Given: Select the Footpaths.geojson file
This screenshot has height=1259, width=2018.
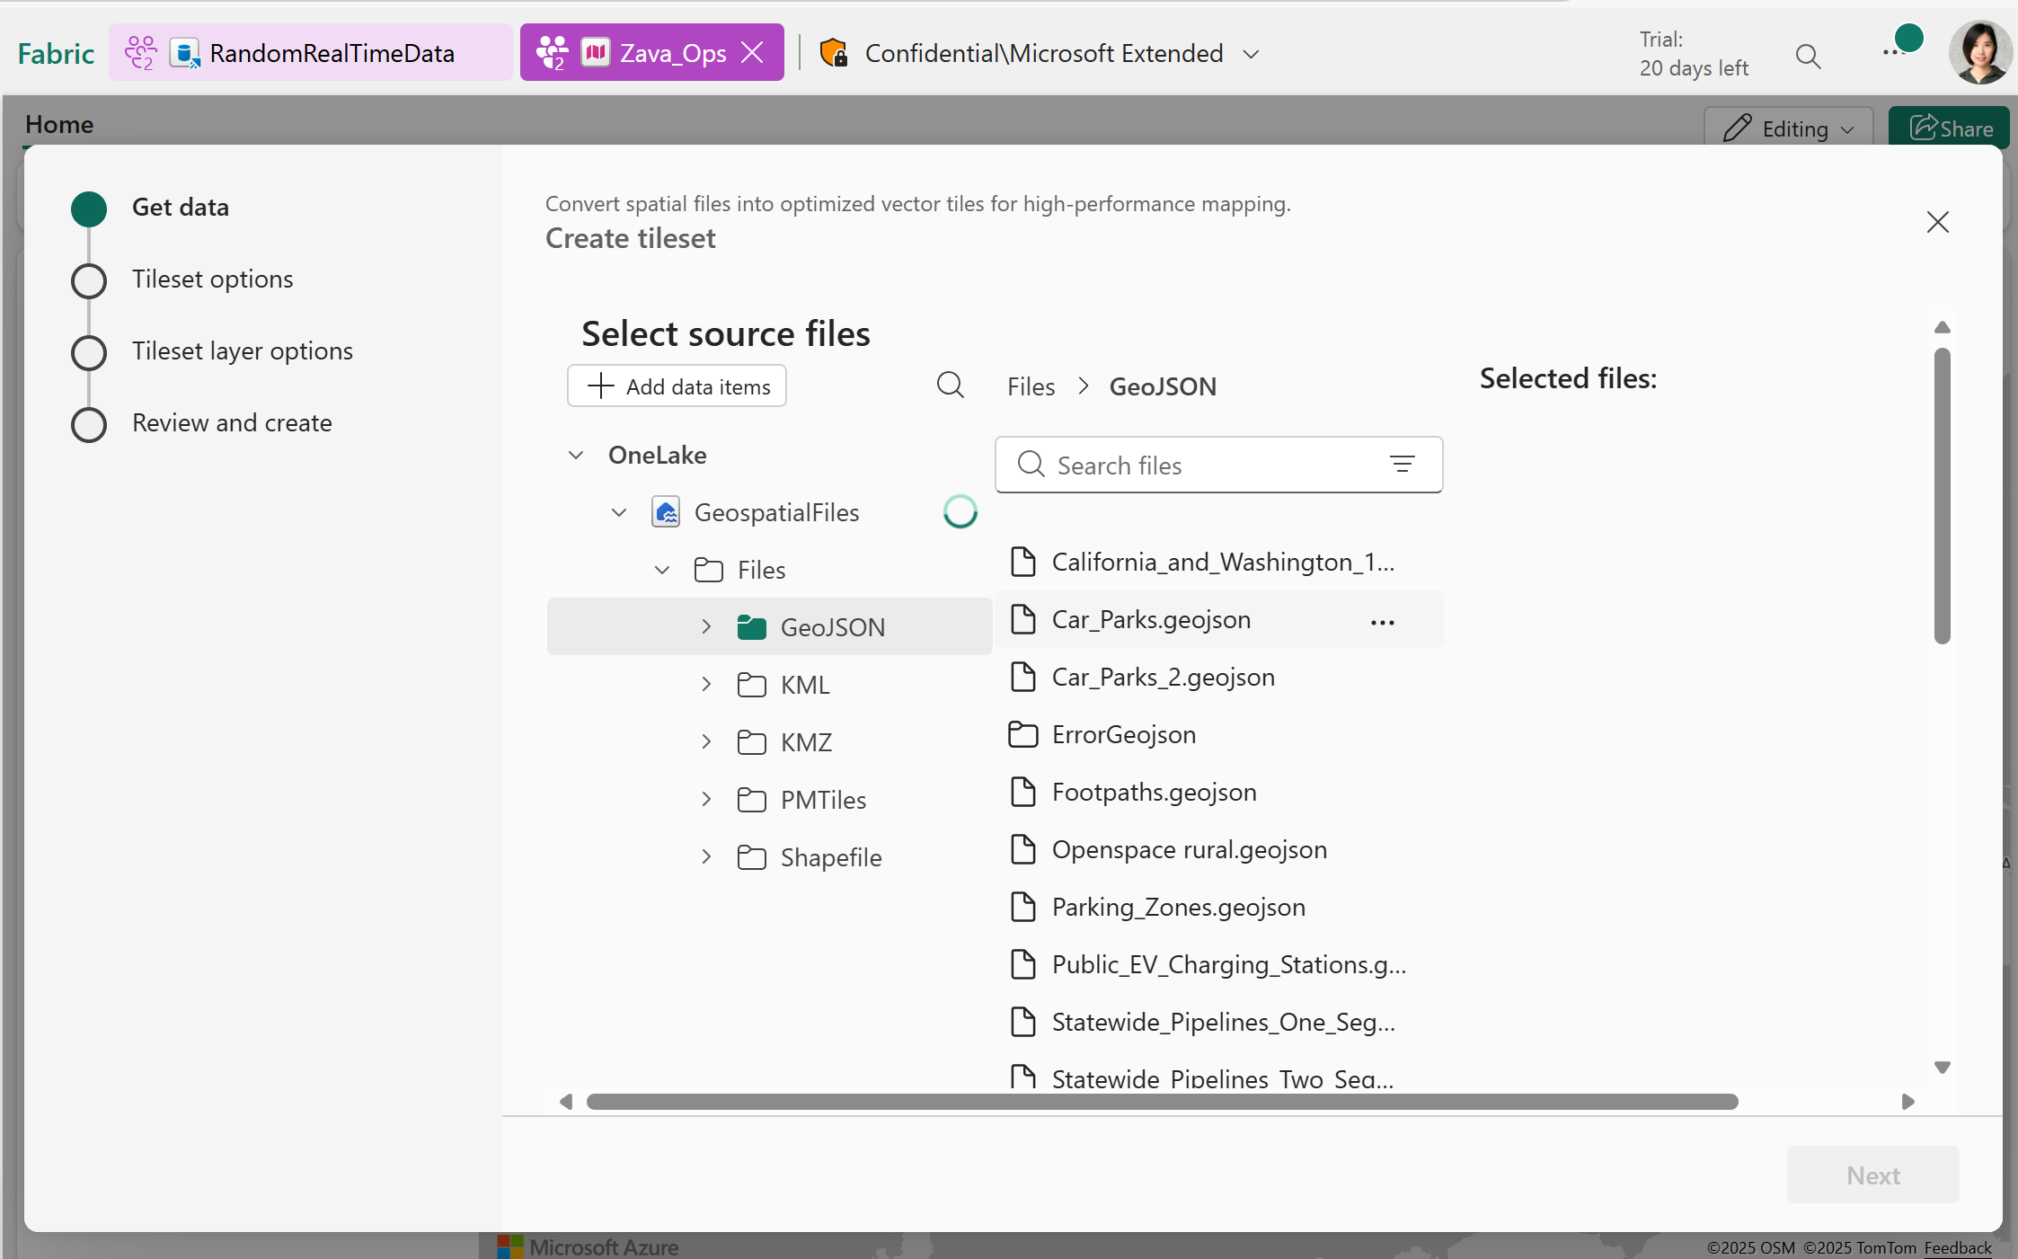Looking at the screenshot, I should pyautogui.click(x=1154, y=792).
